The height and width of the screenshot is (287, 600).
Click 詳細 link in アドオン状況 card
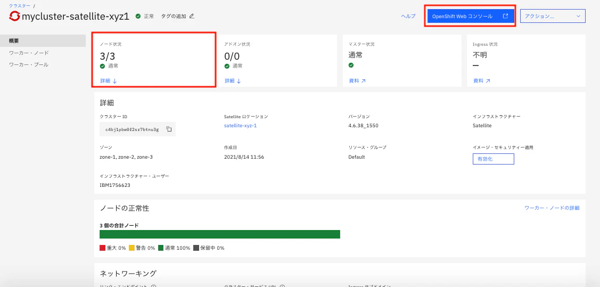[233, 81]
